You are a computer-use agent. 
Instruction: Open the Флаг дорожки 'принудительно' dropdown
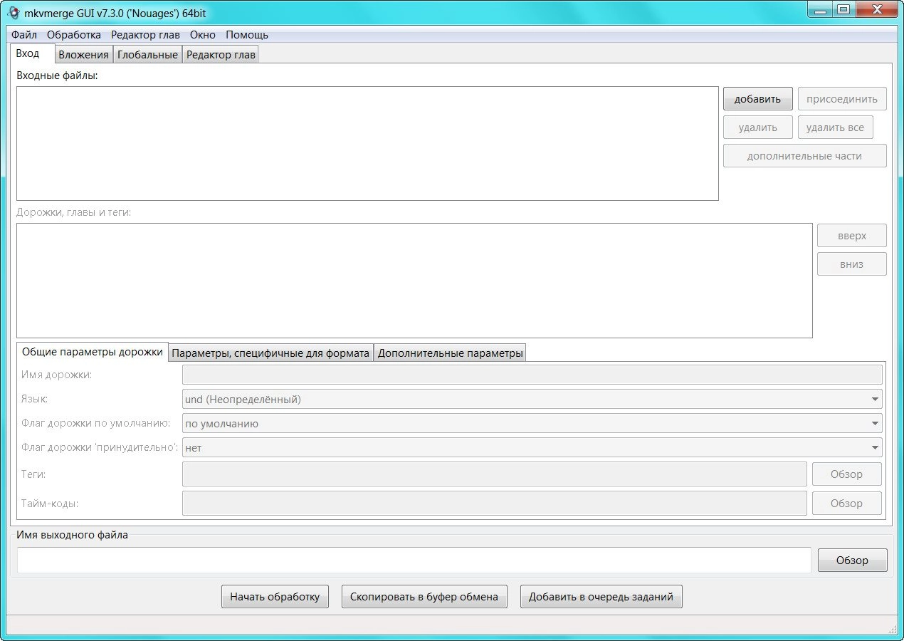tap(532, 447)
